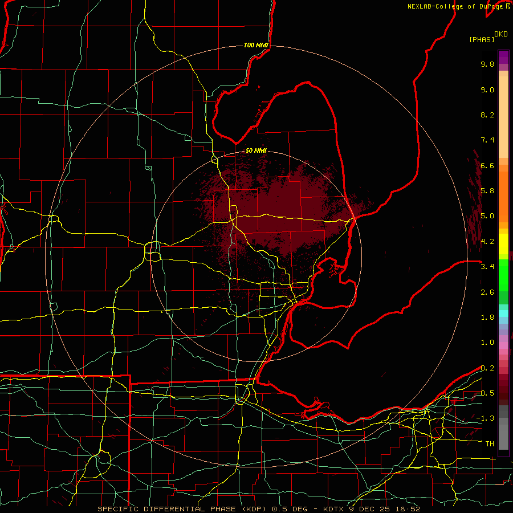513x513 pixels.
Task: Click the yellow segment of color bar
Action: 503,244
